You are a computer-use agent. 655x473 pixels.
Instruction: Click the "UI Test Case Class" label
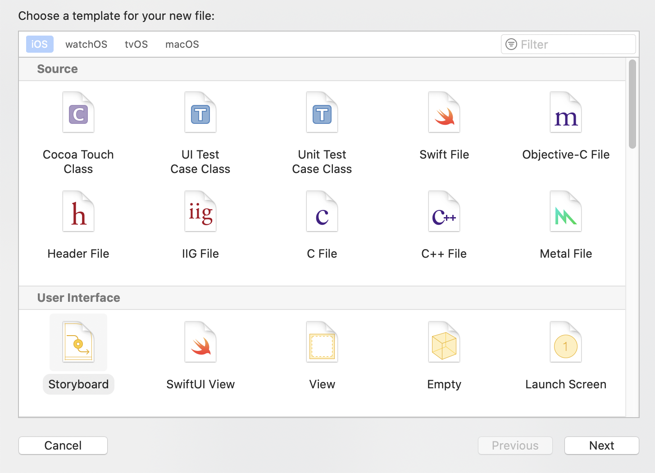click(x=200, y=162)
